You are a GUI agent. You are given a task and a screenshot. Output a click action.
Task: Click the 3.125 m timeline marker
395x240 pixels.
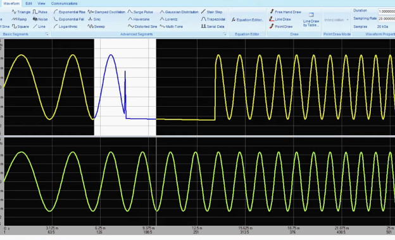[x=52, y=228]
